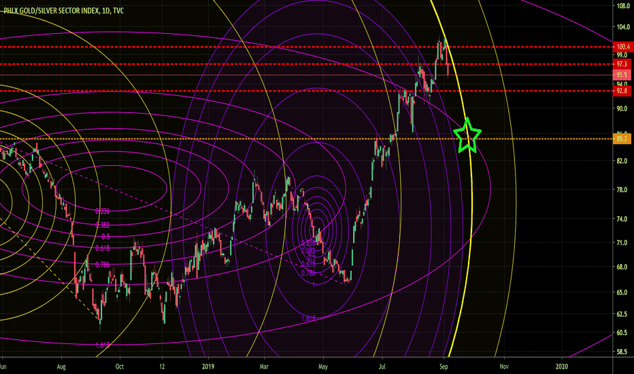Click the Mar label on the time axis
Screen dimensions: 634x374
point(264,367)
